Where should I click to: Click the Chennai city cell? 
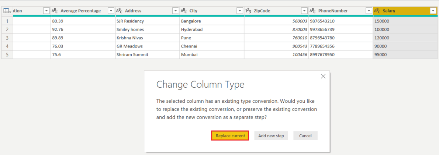(212, 46)
